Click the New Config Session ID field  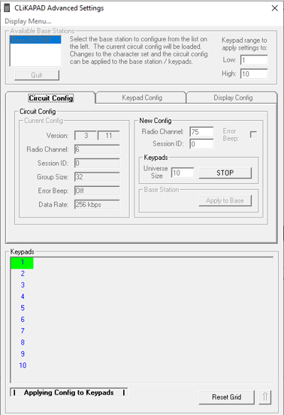tap(201, 144)
